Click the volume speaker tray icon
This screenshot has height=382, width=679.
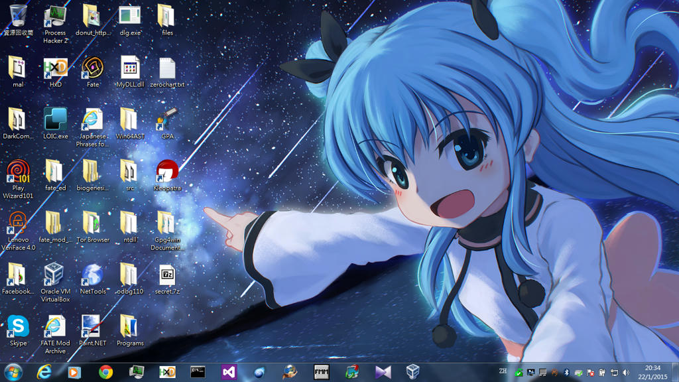(626, 373)
